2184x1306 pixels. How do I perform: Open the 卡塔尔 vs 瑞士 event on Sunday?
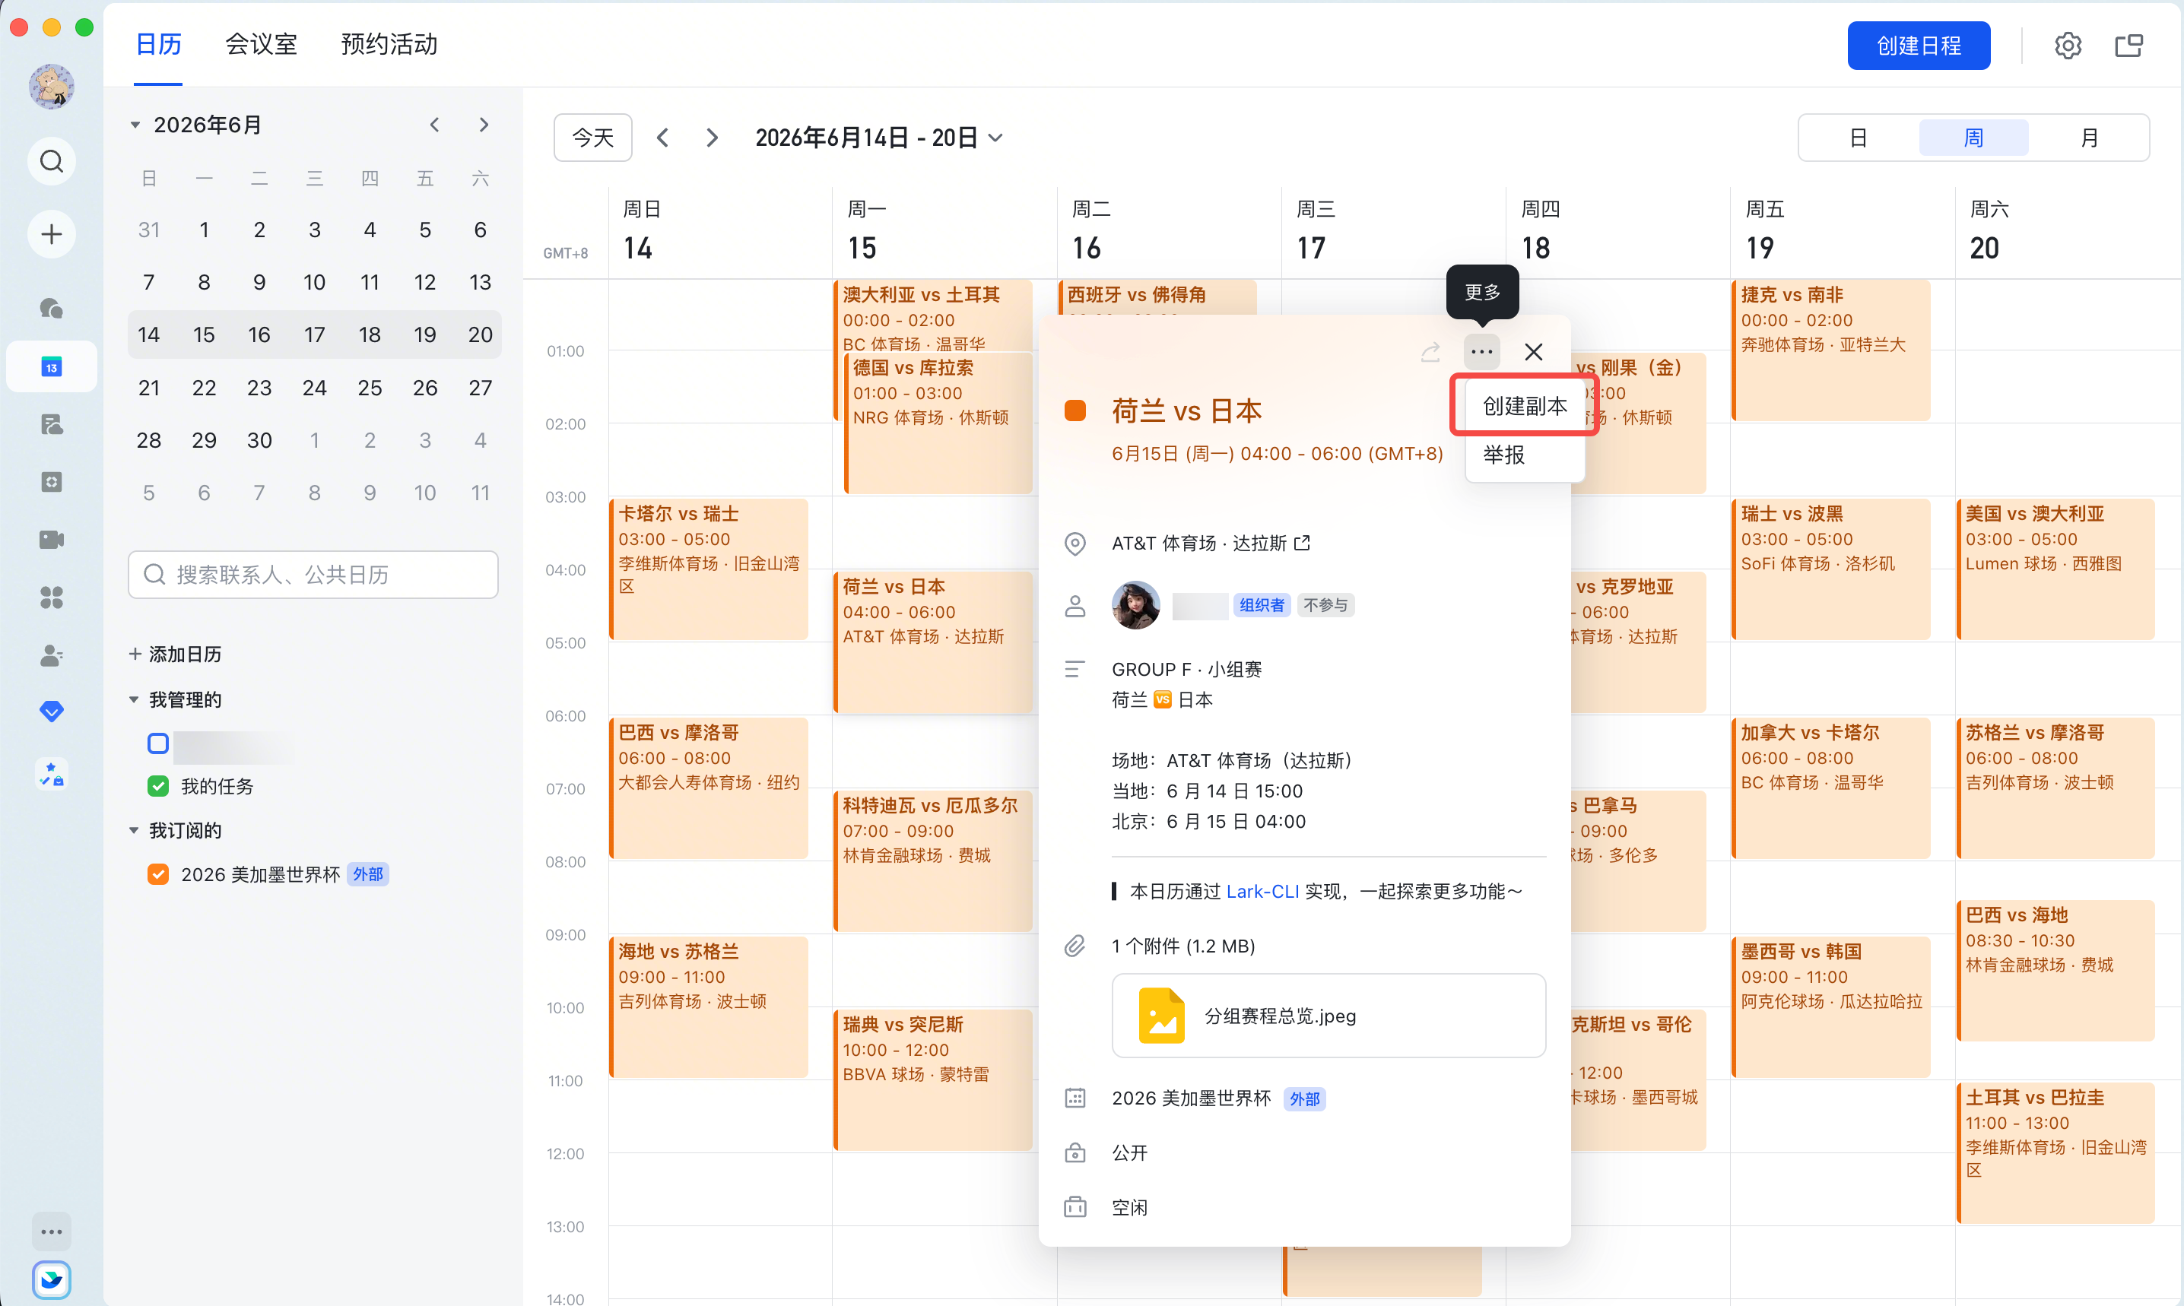pyautogui.click(x=709, y=569)
